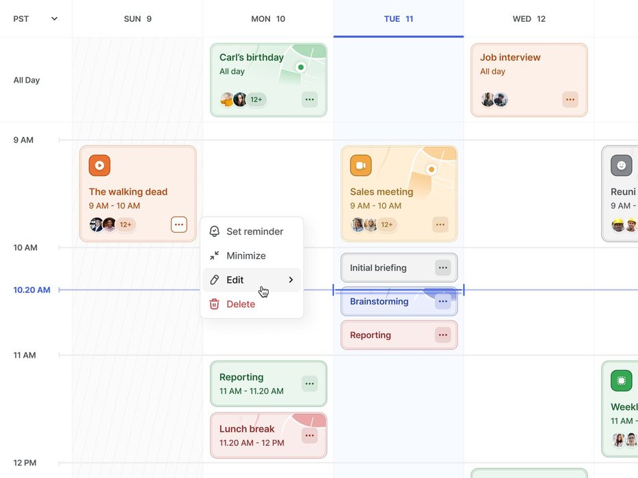Viewport: 638px width, 478px height.
Task: Open options on Initial briefing
Action: (x=443, y=268)
